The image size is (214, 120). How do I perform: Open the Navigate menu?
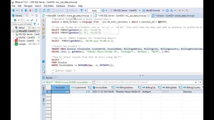[x=28, y=6]
